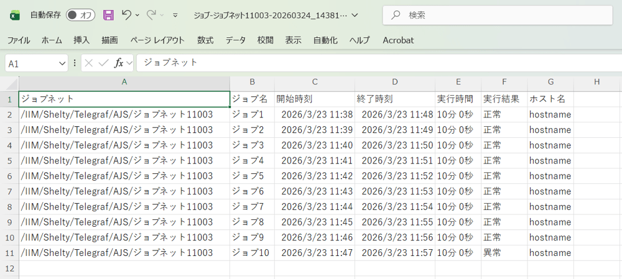Click the Redo arrow icon
622x279 pixels.
click(151, 15)
